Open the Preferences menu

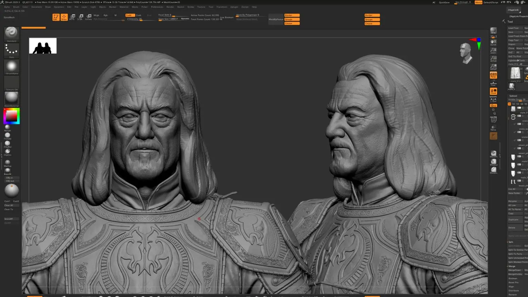[x=157, y=7]
